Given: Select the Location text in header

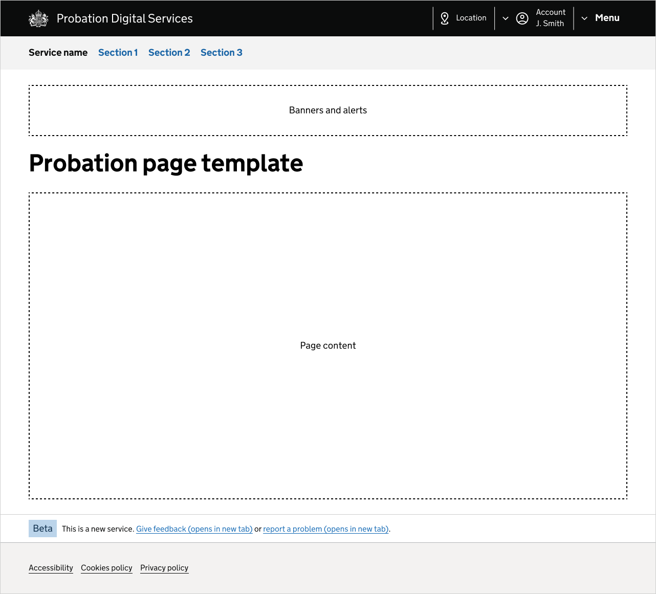Looking at the screenshot, I should click(471, 18).
